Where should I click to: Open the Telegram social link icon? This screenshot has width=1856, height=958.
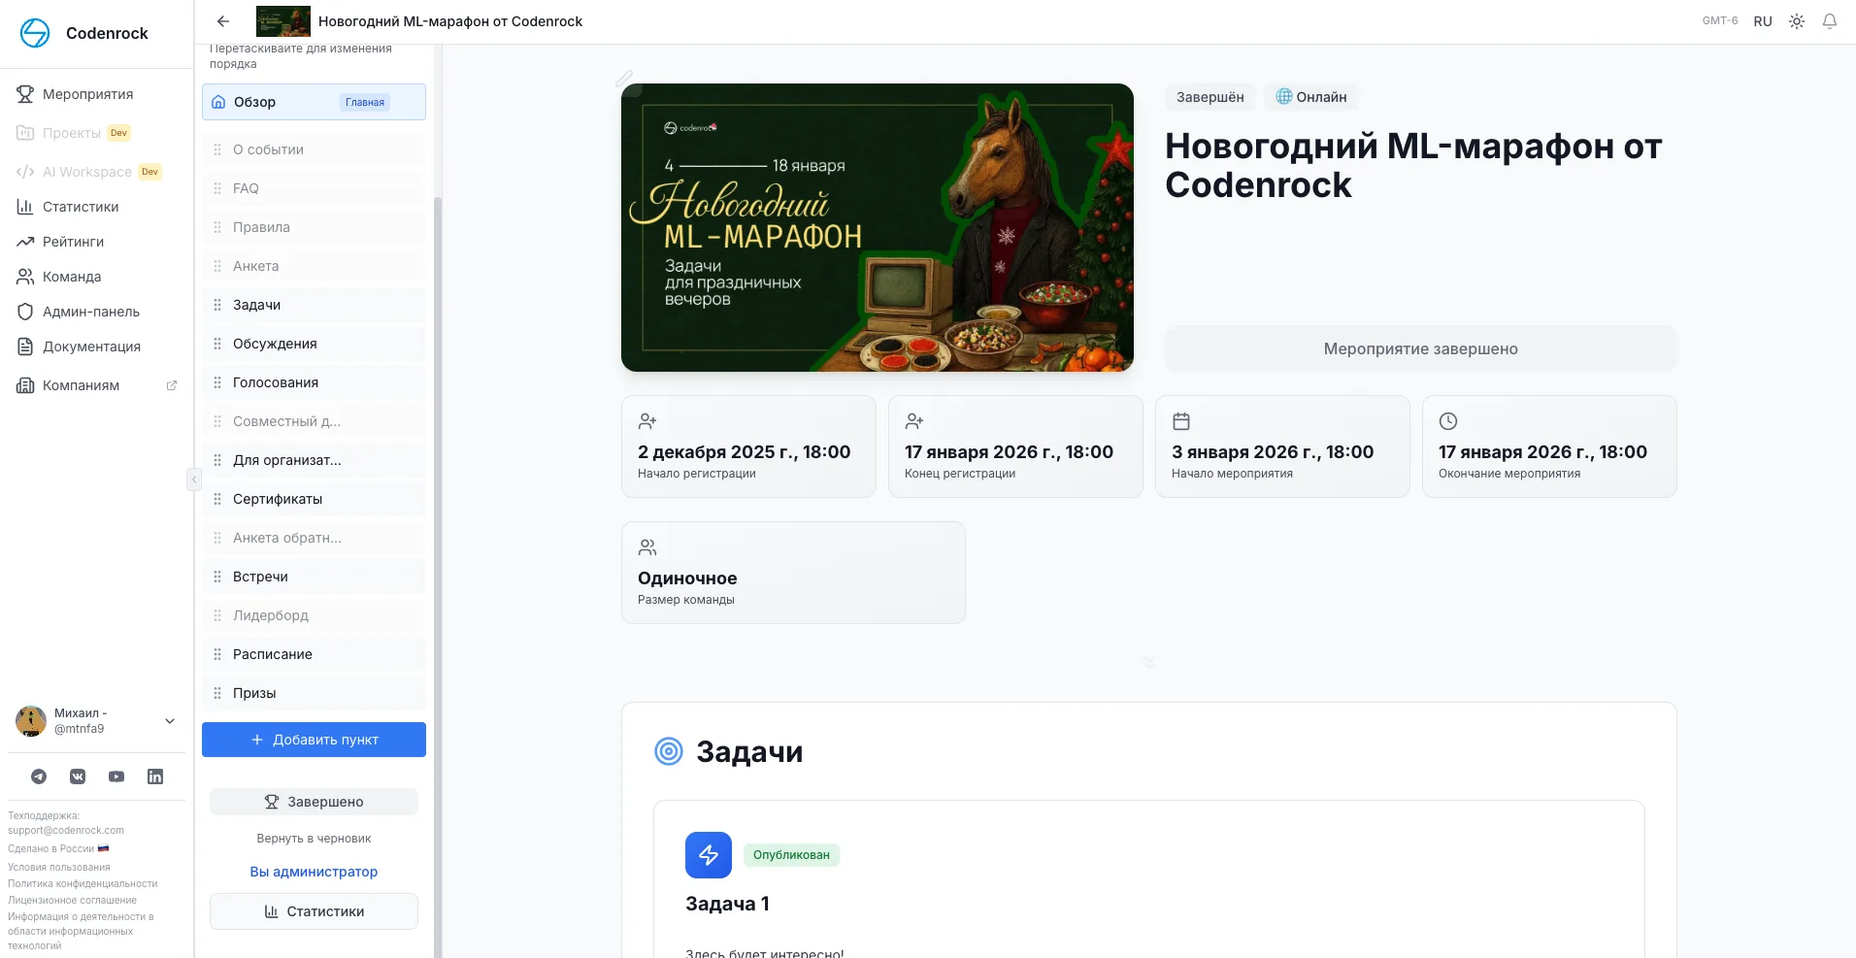point(39,776)
